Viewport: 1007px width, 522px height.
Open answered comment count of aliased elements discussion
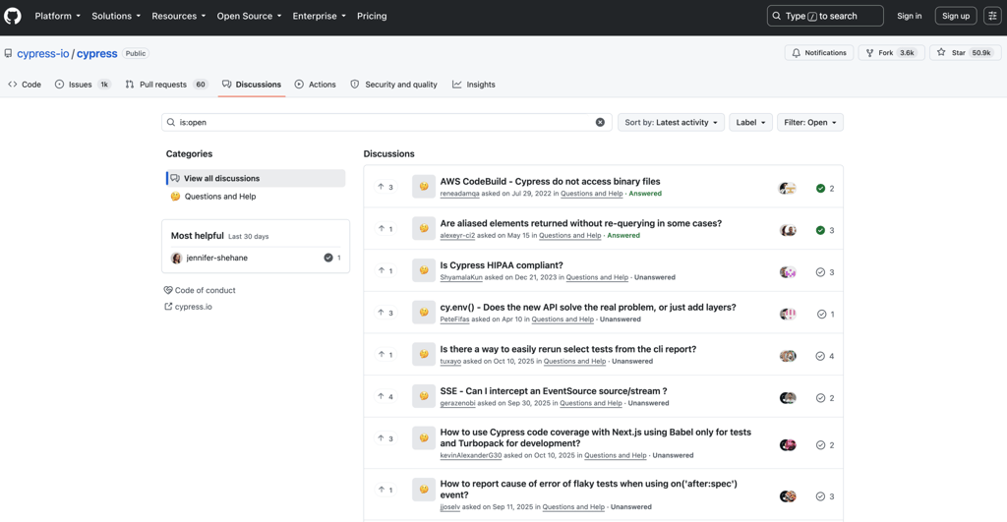pyautogui.click(x=825, y=230)
